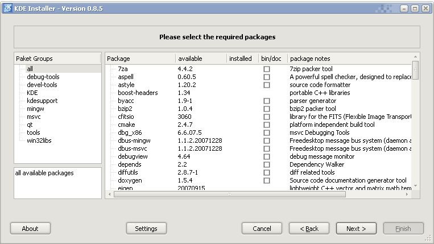434x244 pixels.
Task: Click 'all available packages' description text
Action: (x=44, y=173)
